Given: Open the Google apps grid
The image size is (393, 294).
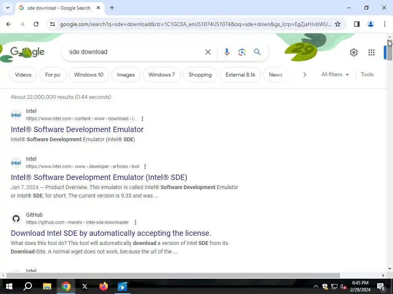Looking at the screenshot, I should click(x=371, y=52).
